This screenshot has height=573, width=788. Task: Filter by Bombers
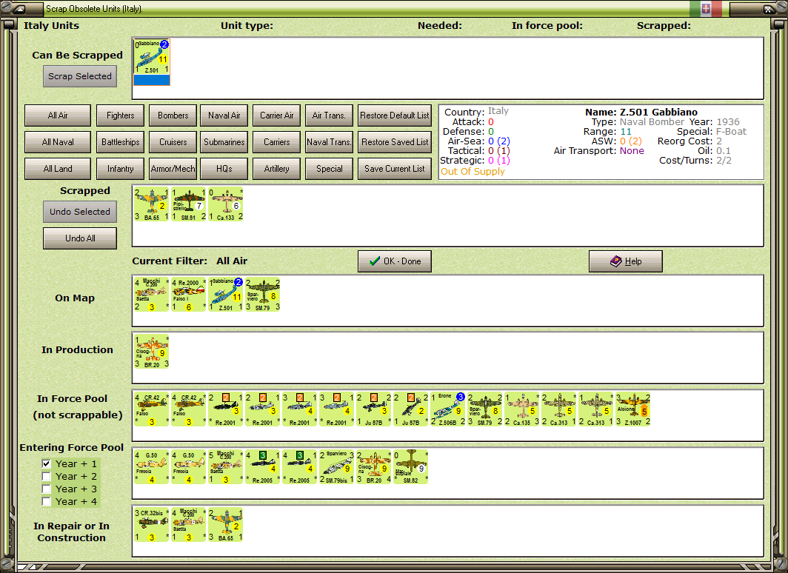pos(173,115)
